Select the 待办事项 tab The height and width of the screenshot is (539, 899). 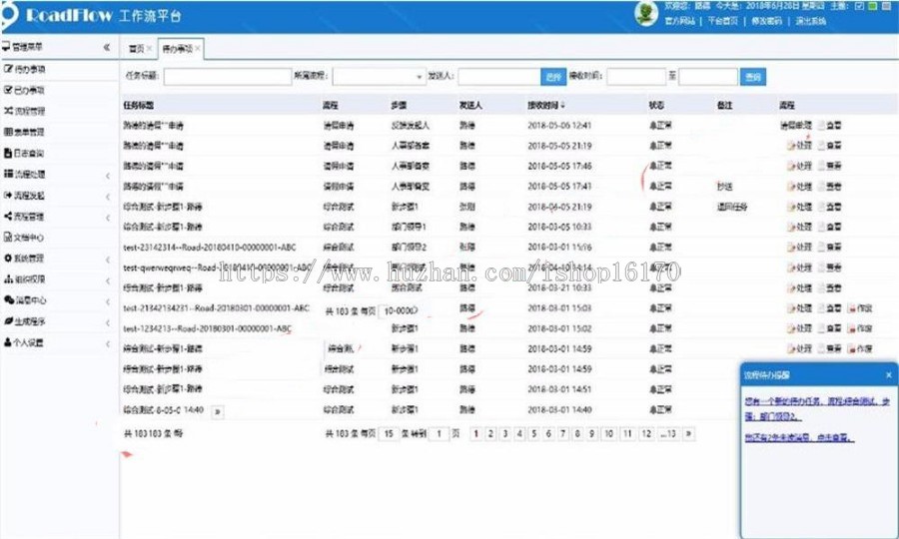(177, 49)
